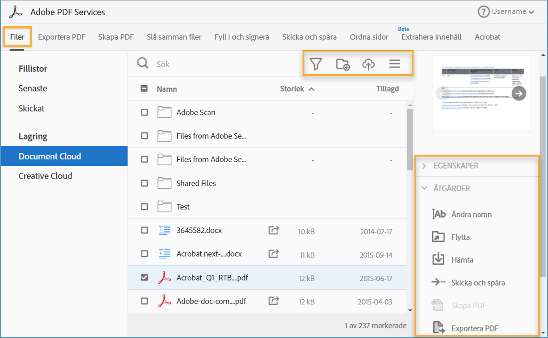Click the second Files from Adobe Se... folder icon
548x338 pixels.
pos(164,159)
